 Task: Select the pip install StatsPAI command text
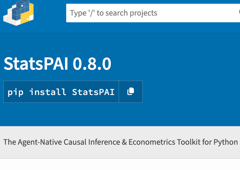click(61, 92)
